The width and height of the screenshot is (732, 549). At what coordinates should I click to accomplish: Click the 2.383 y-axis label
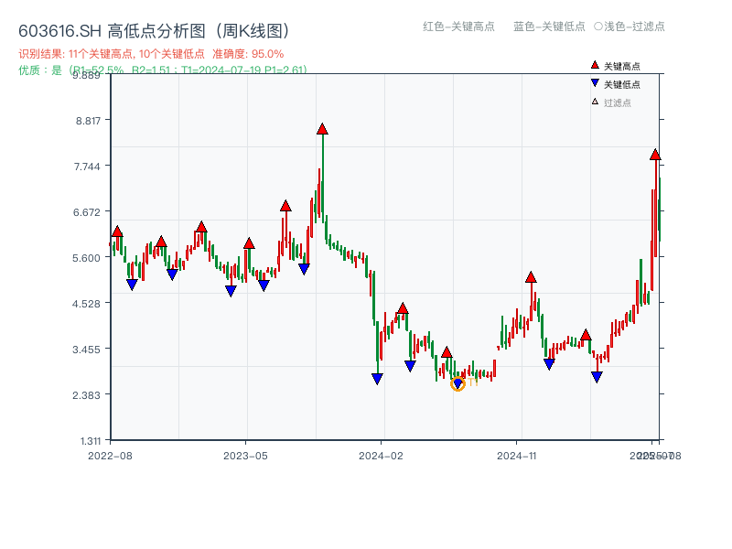(x=86, y=395)
